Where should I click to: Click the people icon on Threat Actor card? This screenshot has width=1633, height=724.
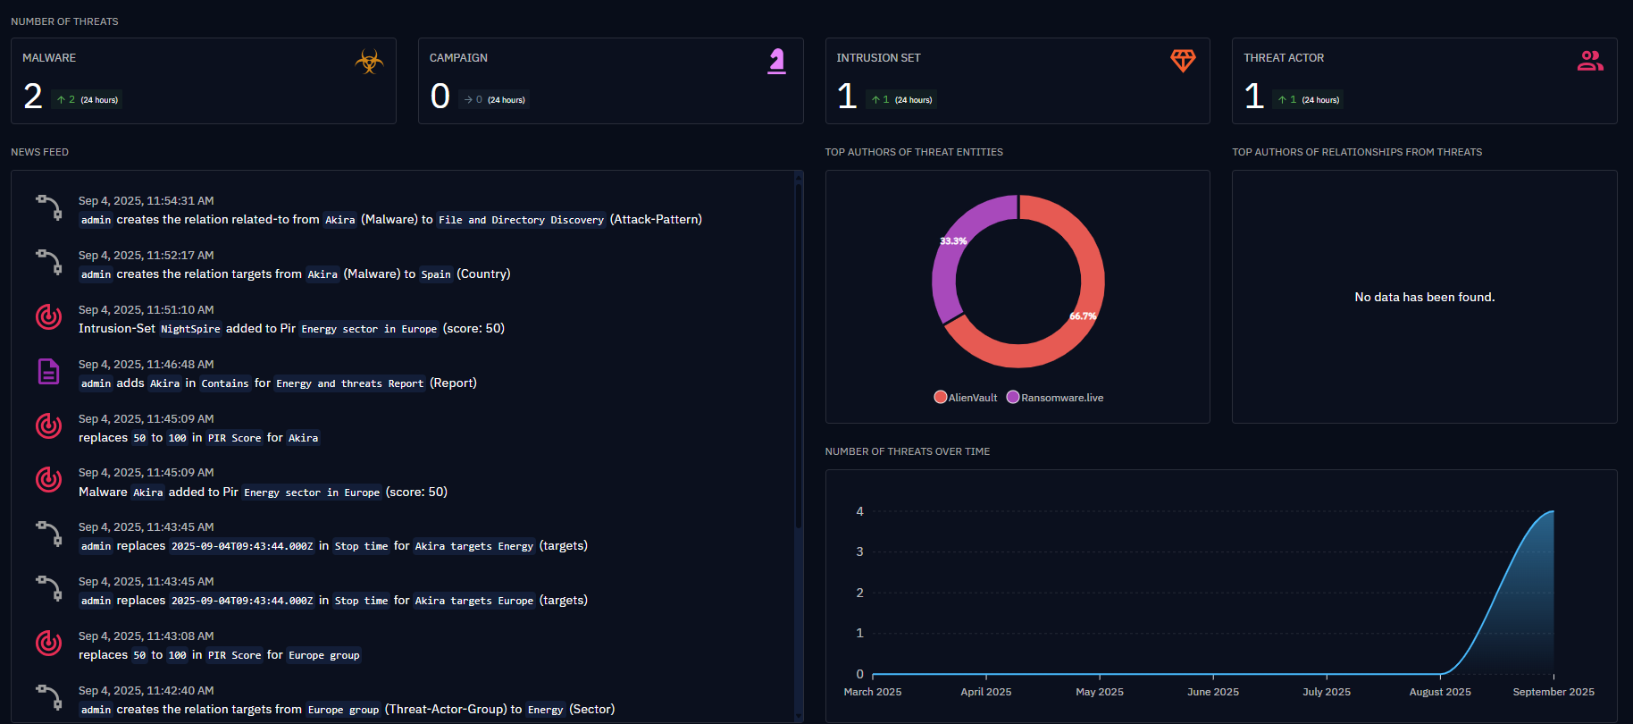click(x=1589, y=61)
